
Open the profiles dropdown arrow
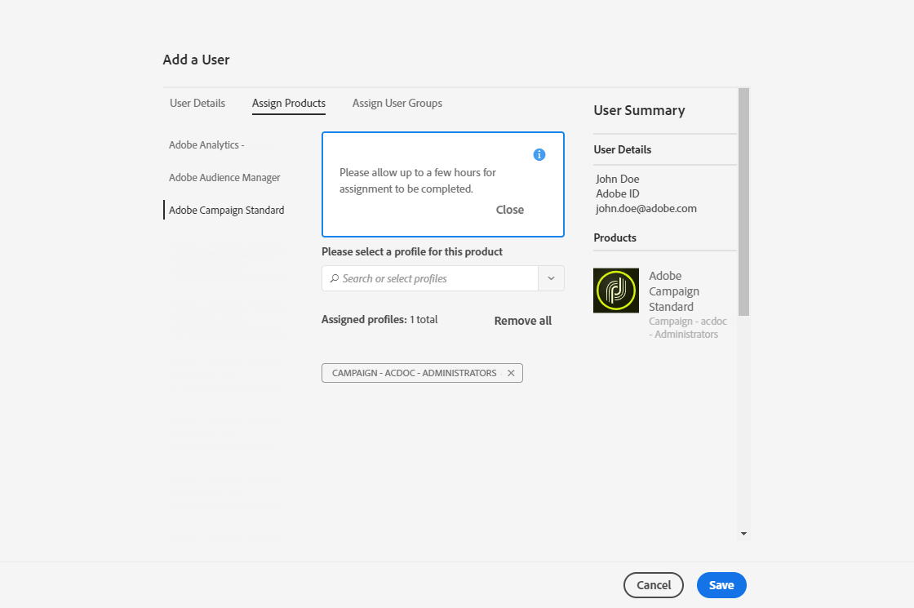[551, 278]
